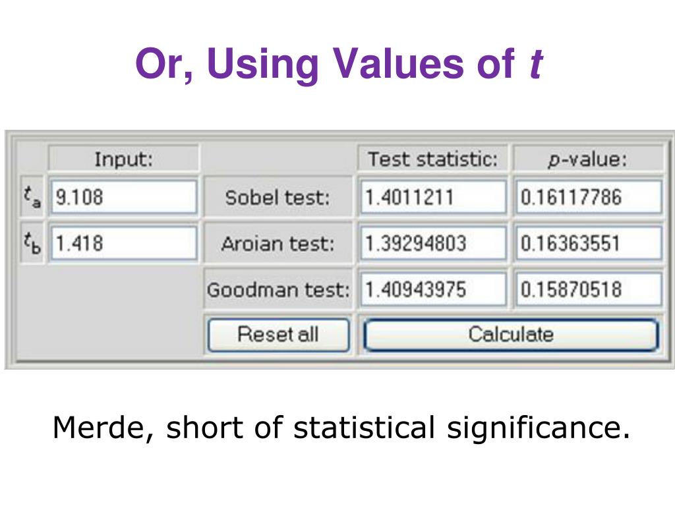Select the t-a input field containing 9.108
675x506 pixels.
coord(124,198)
